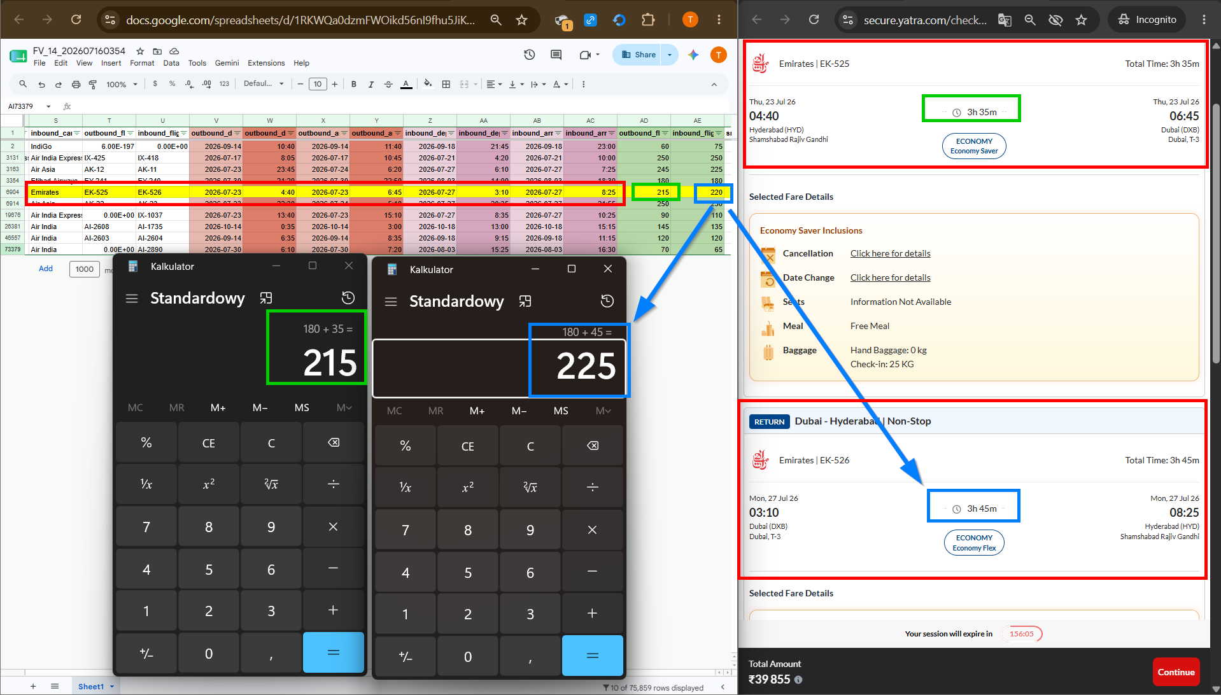Open the translate icon in the Yatra browser

[1005, 20]
